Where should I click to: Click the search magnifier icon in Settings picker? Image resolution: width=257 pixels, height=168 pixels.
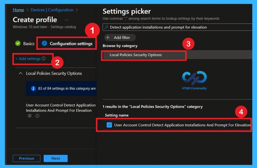click(106, 27)
